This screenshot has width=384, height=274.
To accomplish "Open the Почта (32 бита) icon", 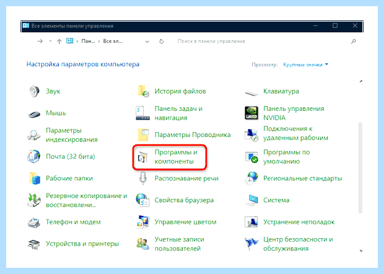I will click(34, 156).
